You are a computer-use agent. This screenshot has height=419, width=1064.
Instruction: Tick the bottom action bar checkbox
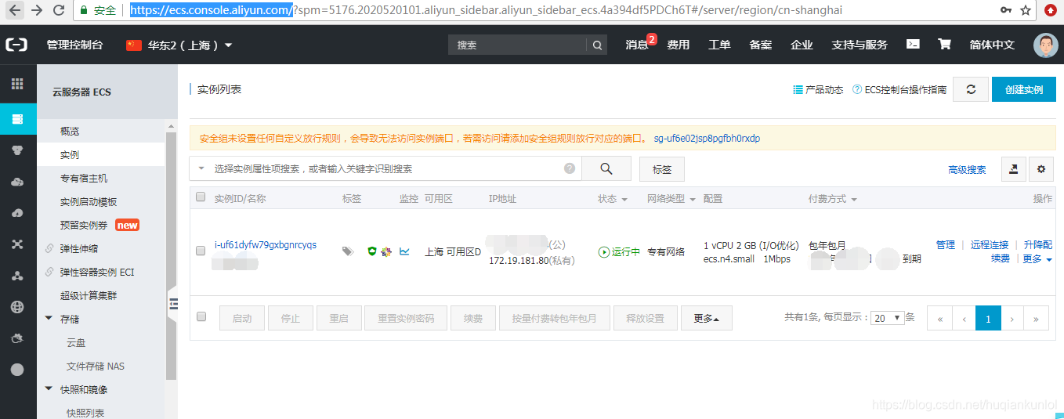(201, 316)
